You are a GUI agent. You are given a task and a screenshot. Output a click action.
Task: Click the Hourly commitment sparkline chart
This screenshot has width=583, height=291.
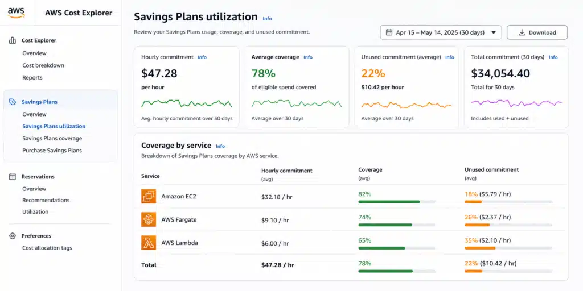tap(186, 103)
